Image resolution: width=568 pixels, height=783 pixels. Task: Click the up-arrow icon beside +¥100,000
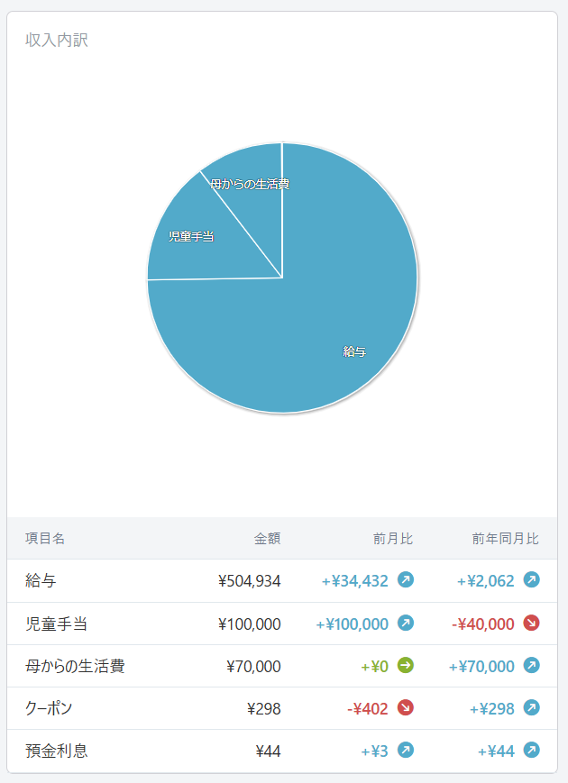point(406,624)
